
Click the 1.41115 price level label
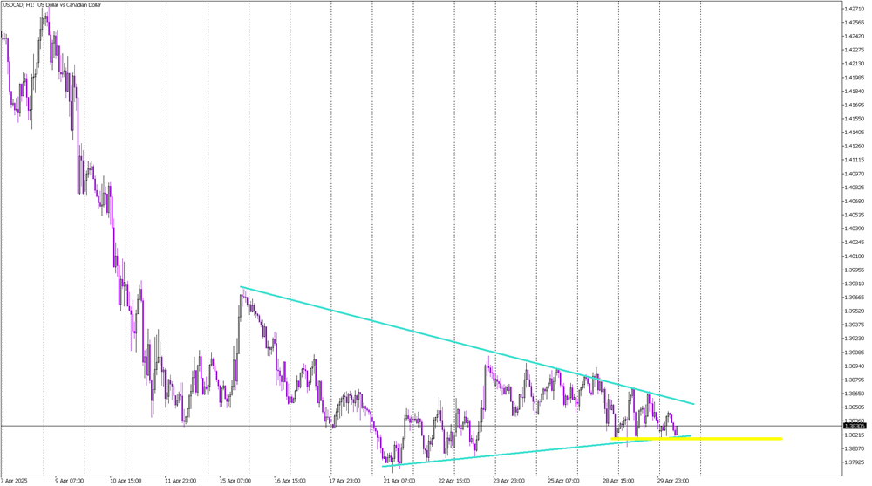click(x=855, y=160)
